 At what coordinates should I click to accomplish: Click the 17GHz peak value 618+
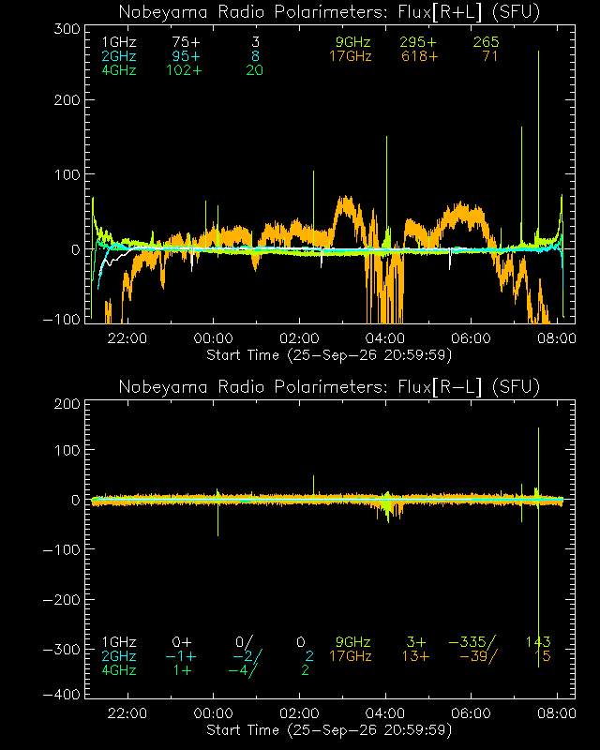[419, 56]
